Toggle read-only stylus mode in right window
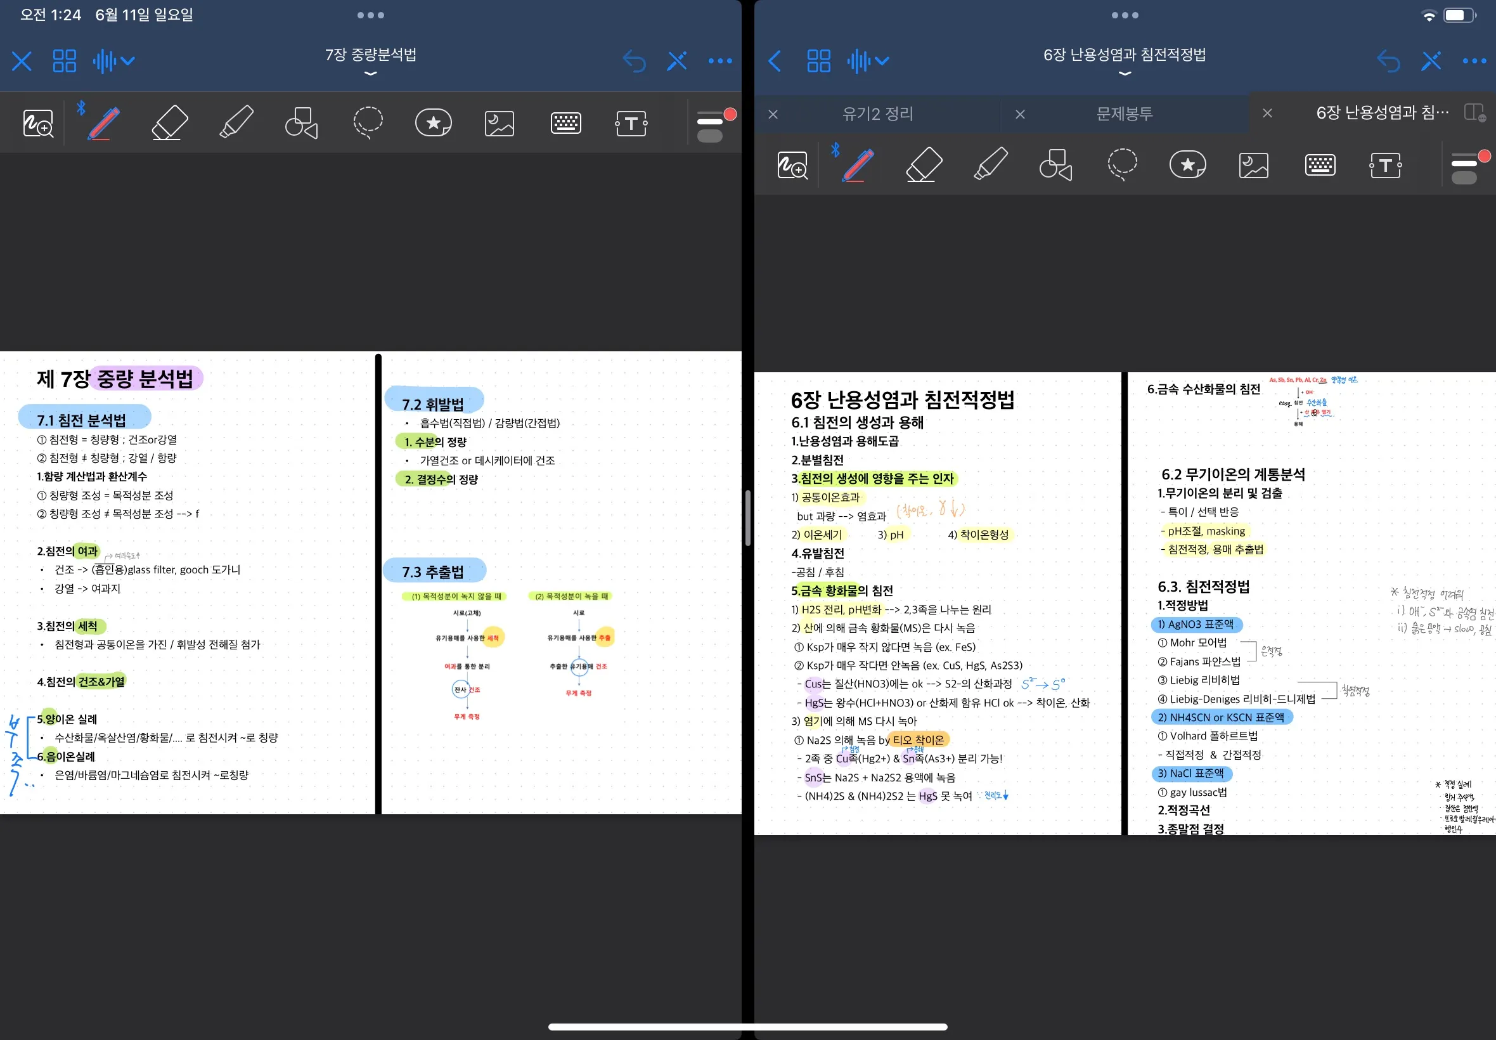This screenshot has width=1496, height=1040. pyautogui.click(x=1431, y=62)
